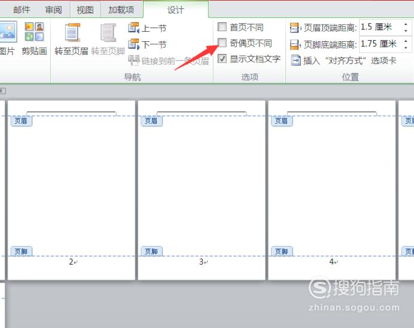Go to header with 转至页眉
This screenshot has height=328, width=414.
pyautogui.click(x=72, y=39)
